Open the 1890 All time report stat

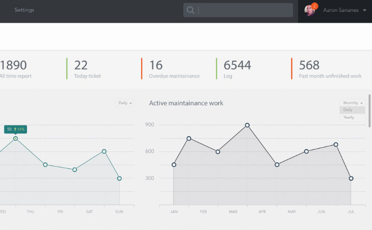(16, 69)
